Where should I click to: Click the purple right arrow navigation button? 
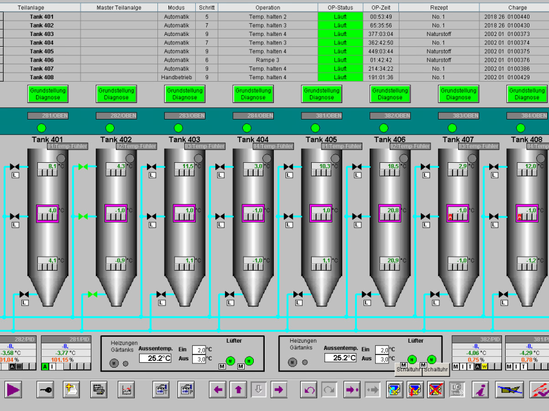[x=279, y=389]
